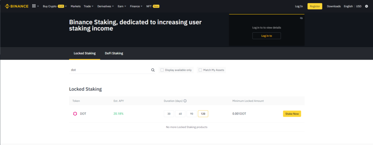Select the 120 days duration
The height and width of the screenshot is (145, 373).
point(203,114)
